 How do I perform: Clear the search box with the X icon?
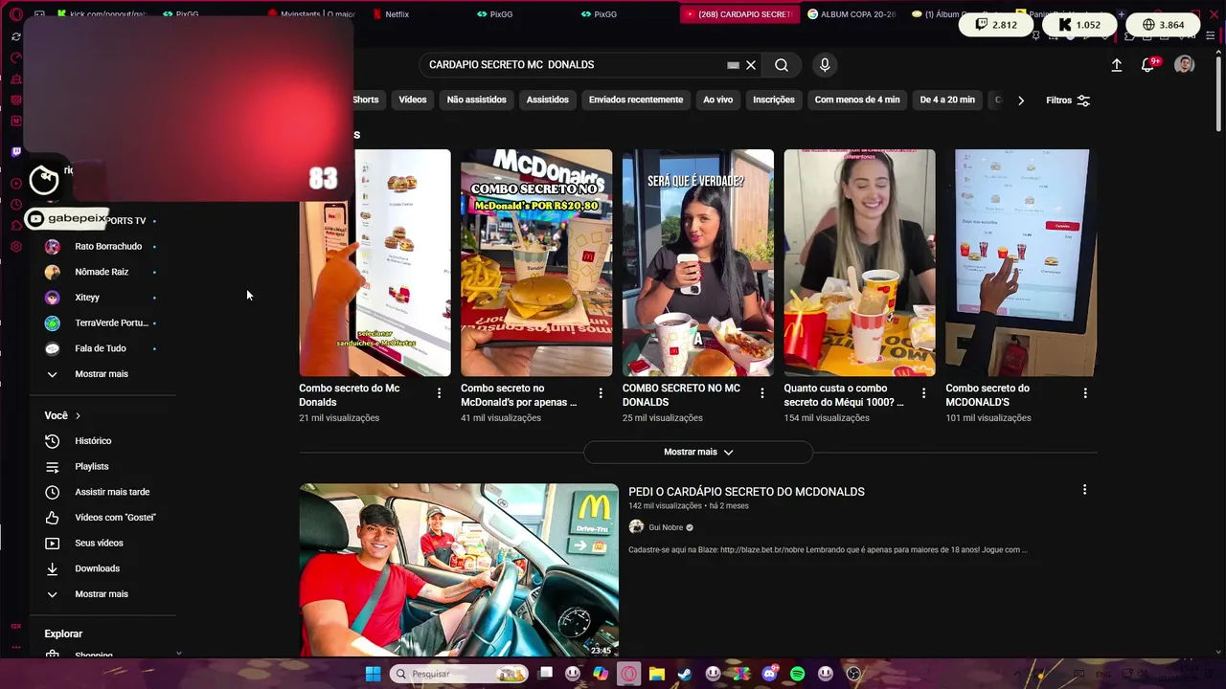click(751, 65)
